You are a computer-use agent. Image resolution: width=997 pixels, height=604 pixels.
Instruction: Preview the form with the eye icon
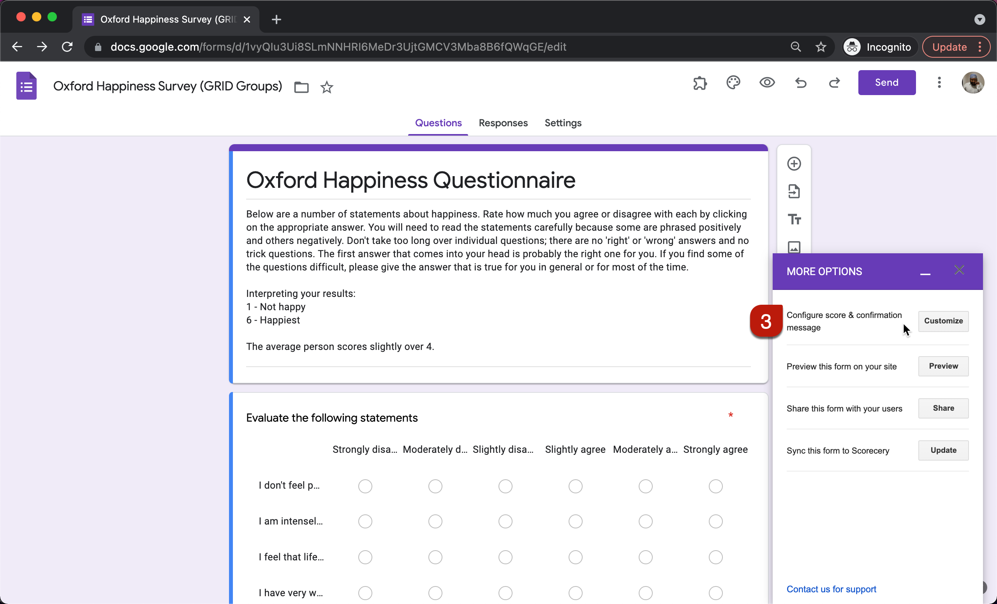tap(767, 83)
